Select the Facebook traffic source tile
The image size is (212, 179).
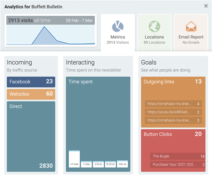click(x=31, y=82)
